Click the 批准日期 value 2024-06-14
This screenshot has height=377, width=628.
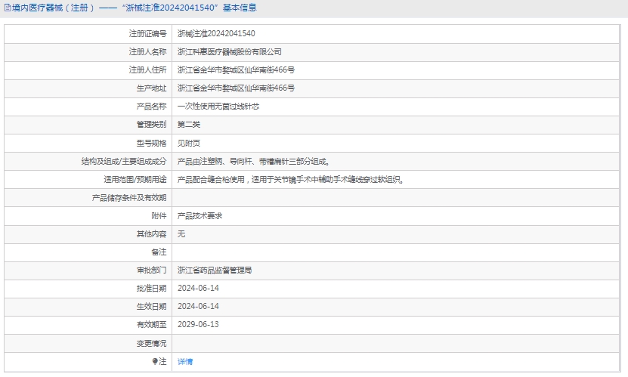pos(198,288)
